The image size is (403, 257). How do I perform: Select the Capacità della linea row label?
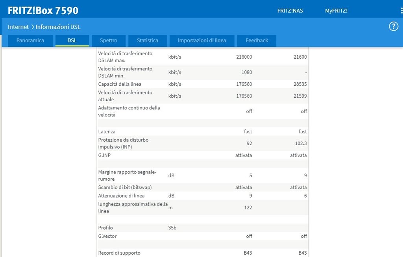[120, 84]
